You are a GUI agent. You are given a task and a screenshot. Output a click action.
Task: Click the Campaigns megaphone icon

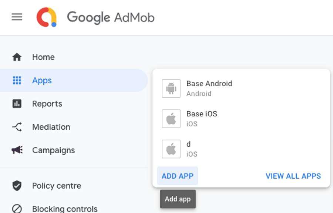point(17,150)
